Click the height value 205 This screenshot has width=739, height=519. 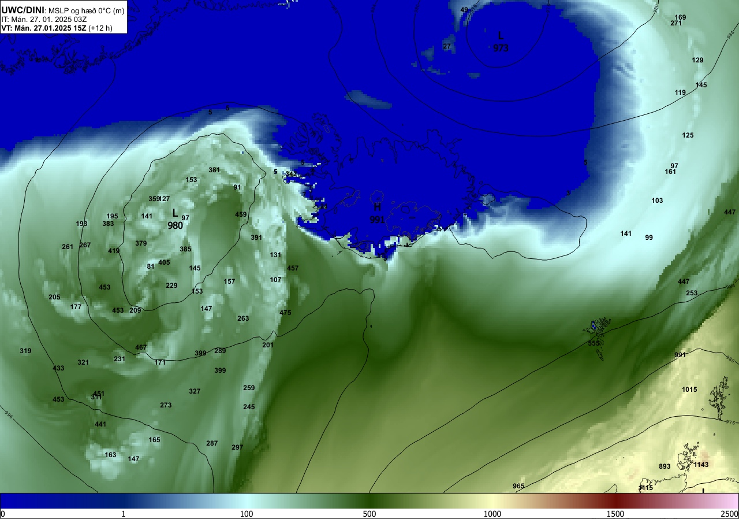click(54, 297)
